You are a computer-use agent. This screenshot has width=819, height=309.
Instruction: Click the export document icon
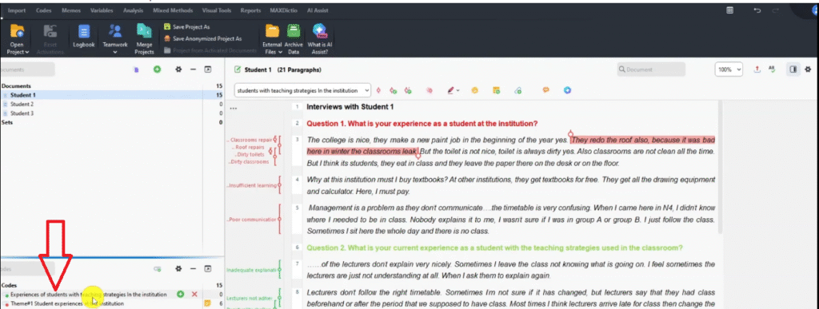(x=757, y=69)
